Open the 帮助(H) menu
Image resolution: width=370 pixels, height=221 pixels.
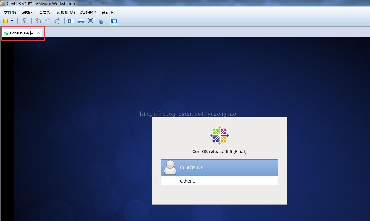(x=108, y=13)
